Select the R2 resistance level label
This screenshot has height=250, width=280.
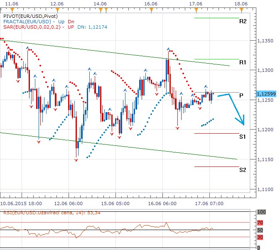243,21
